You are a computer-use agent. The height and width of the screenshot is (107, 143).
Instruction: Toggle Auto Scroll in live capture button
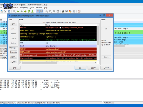coord(41,11)
